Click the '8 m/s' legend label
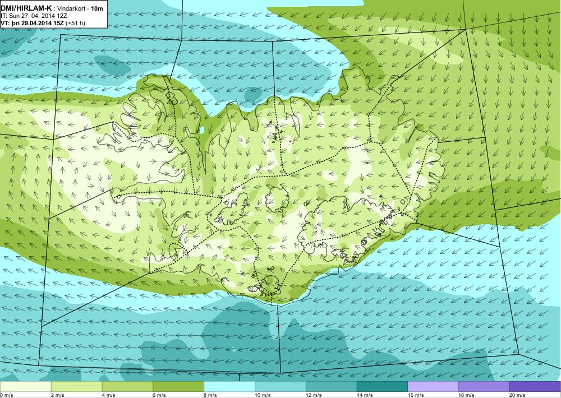The height and width of the screenshot is (398, 561). click(x=211, y=395)
